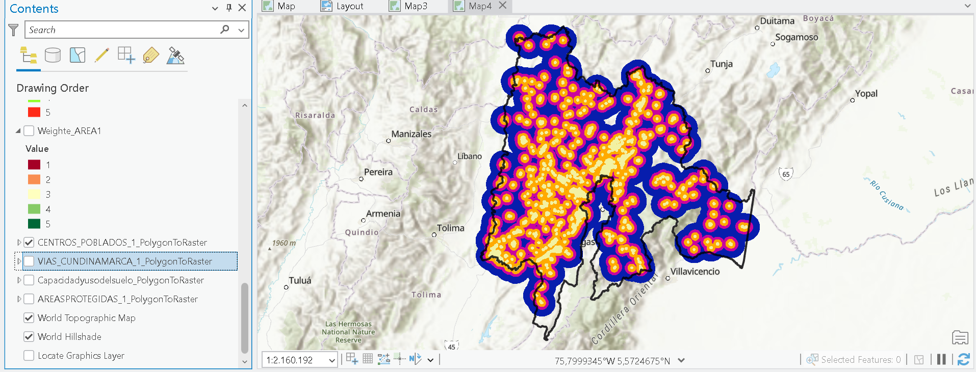The height and width of the screenshot is (372, 976).
Task: Open the map scale dropdown
Action: tap(332, 360)
